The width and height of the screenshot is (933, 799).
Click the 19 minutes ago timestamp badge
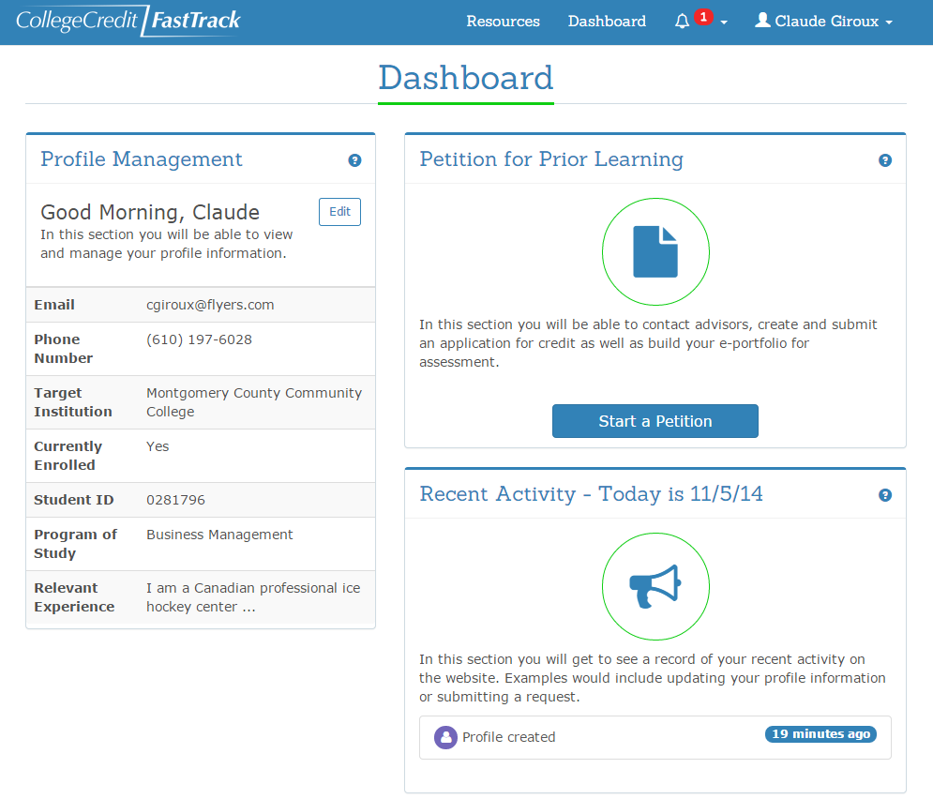click(x=820, y=734)
